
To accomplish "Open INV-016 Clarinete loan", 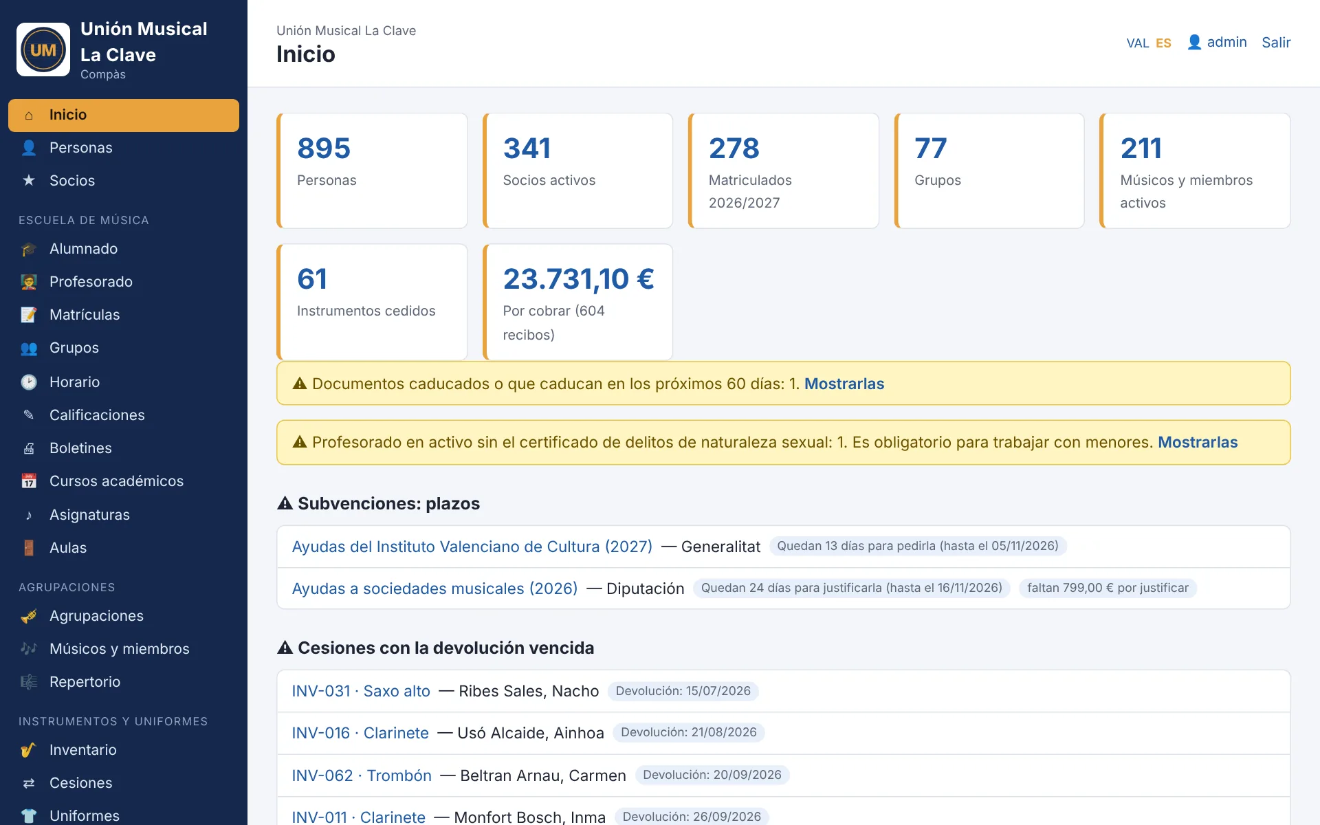I will pos(360,733).
